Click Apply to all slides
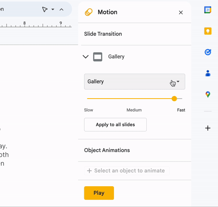Image resolution: width=218 pixels, height=207 pixels. [x=115, y=125]
